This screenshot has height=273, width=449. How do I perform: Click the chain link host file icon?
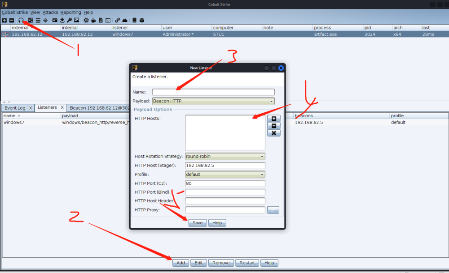point(117,20)
